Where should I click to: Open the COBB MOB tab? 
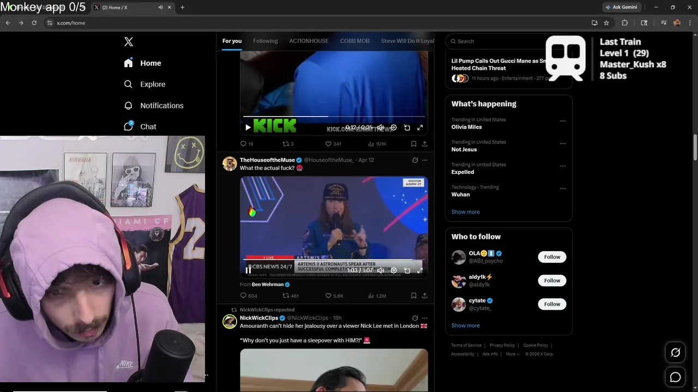pos(354,41)
